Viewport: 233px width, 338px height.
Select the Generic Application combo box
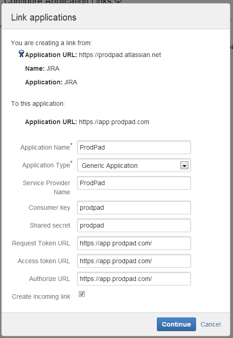tap(134, 165)
